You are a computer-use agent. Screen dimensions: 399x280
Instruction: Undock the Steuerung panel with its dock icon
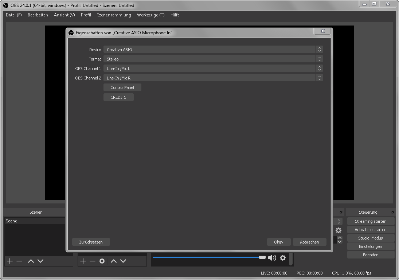click(393, 212)
